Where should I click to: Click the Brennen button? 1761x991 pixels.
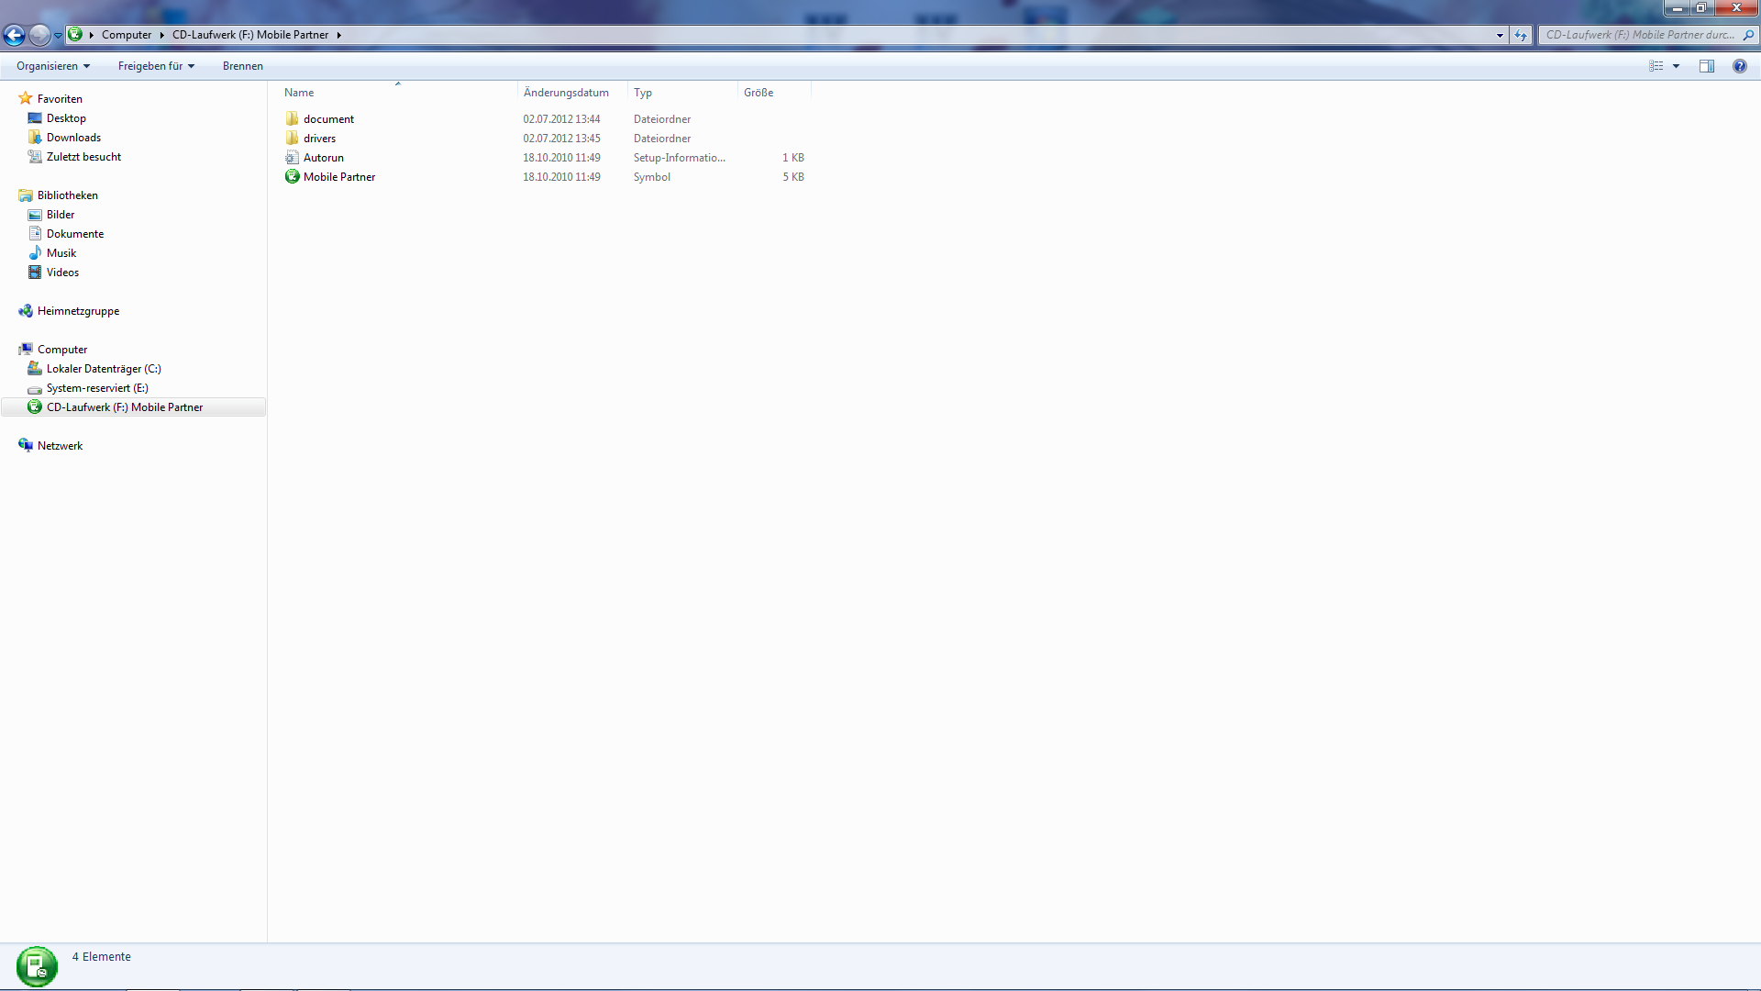[242, 66]
